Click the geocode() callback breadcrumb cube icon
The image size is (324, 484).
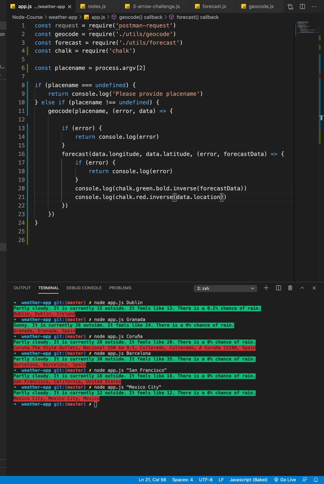pyautogui.click(x=114, y=17)
